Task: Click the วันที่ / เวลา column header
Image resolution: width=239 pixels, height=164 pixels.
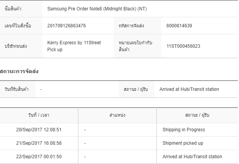Action: (39, 115)
